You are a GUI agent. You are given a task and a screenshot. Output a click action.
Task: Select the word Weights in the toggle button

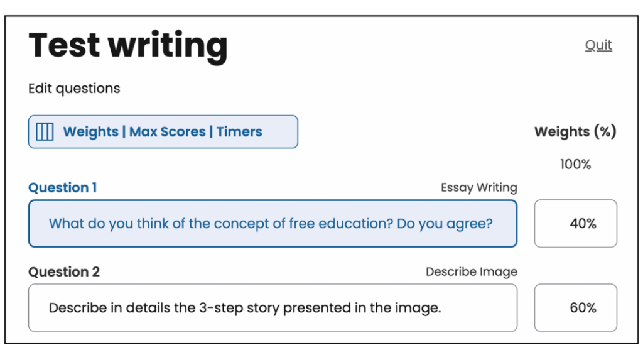point(90,132)
